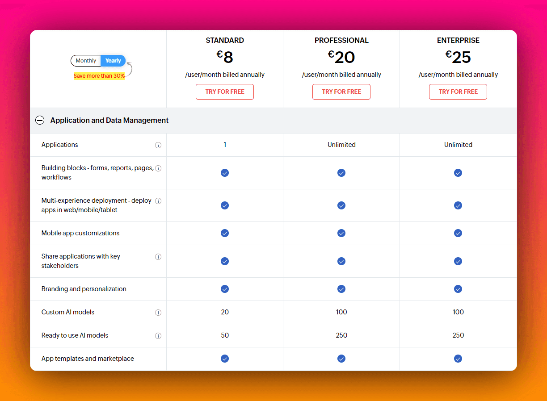Start Enterprise plan free trial
The width and height of the screenshot is (547, 401).
pos(458,92)
